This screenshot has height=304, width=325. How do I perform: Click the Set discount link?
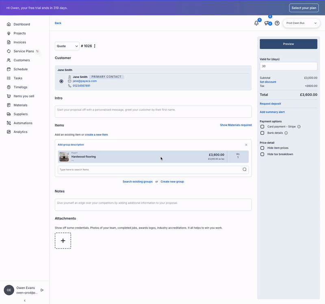(268, 82)
